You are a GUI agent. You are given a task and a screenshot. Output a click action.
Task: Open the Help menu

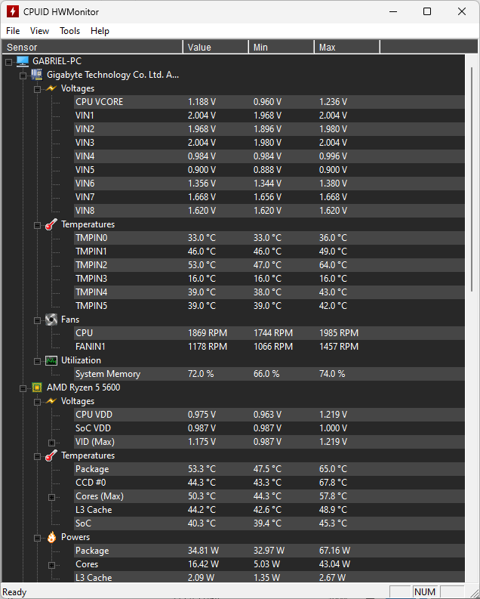tap(100, 31)
